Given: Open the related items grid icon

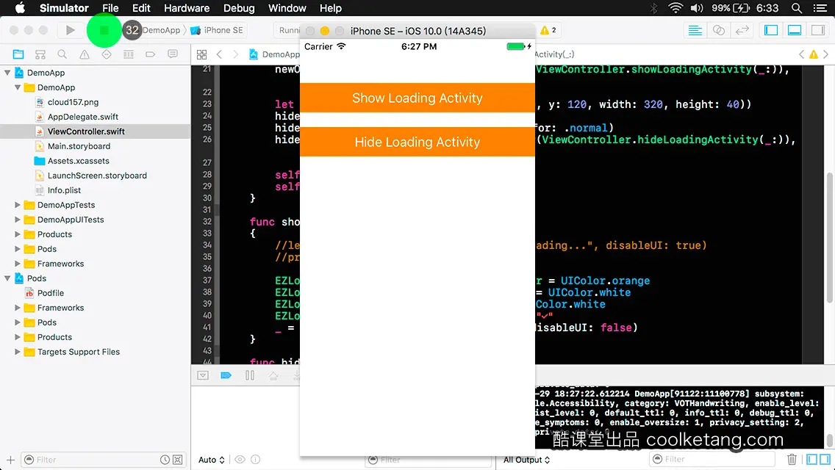Looking at the screenshot, I should pos(201,54).
